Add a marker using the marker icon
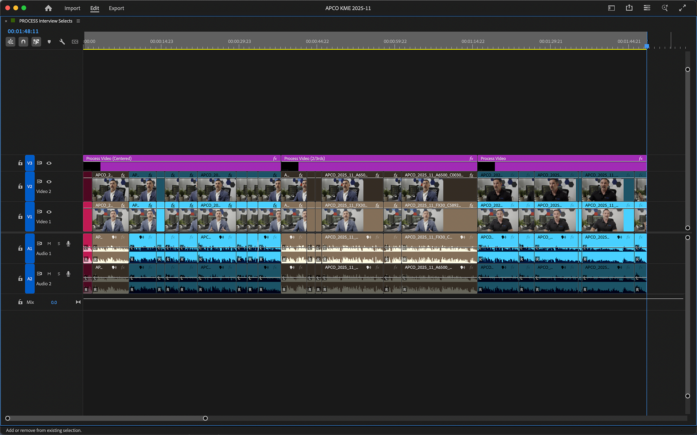The image size is (697, 435). click(x=49, y=42)
